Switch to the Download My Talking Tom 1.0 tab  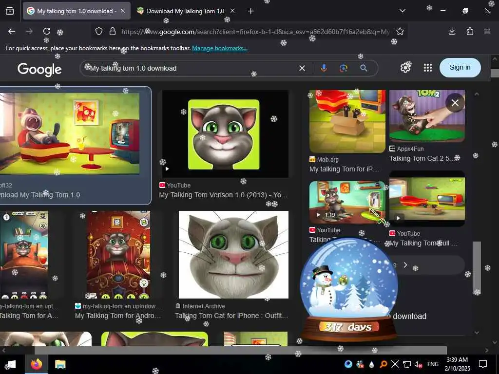pos(186,11)
